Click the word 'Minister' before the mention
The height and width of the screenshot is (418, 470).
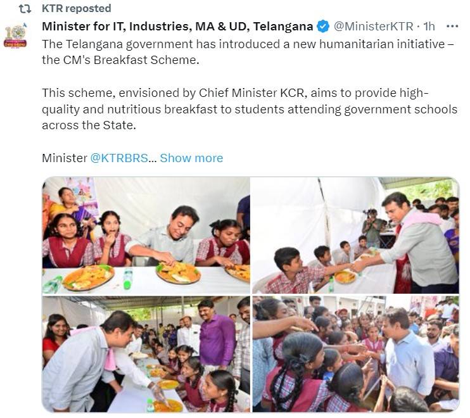[65, 158]
